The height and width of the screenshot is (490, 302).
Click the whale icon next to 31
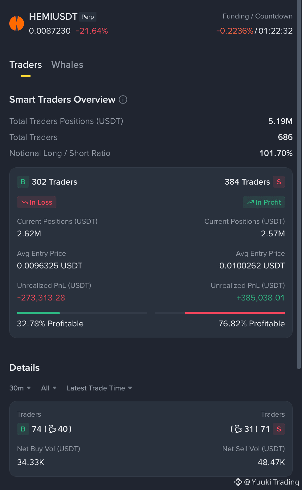click(239, 429)
